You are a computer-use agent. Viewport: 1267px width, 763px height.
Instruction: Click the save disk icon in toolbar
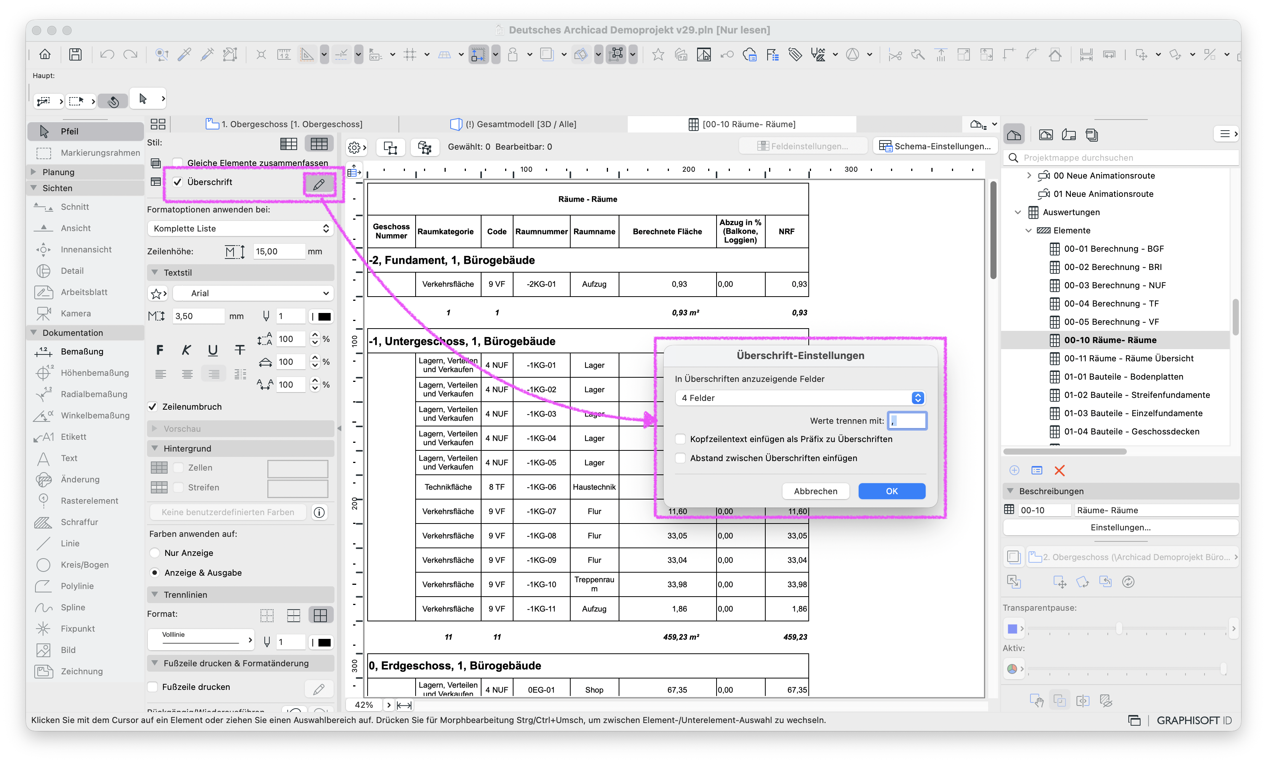[x=75, y=54]
